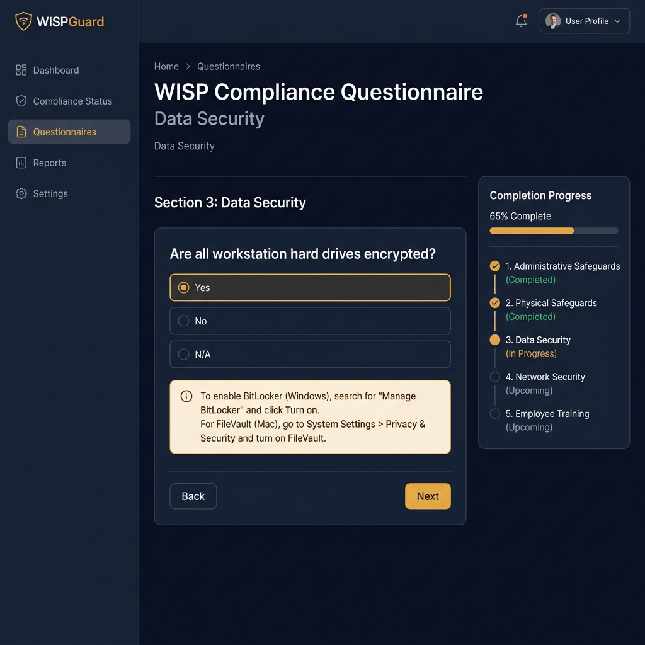Screen dimensions: 645x645
Task: Click the Section 3: Data Security heading
Action: 230,202
